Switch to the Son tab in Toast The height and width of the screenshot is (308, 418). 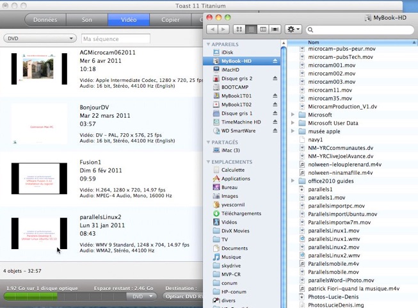pyautogui.click(x=87, y=20)
